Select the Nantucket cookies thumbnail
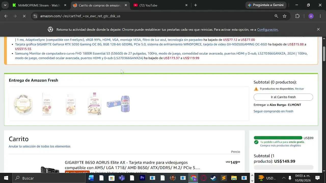The image size is (326, 183). pyautogui.click(x=94, y=104)
